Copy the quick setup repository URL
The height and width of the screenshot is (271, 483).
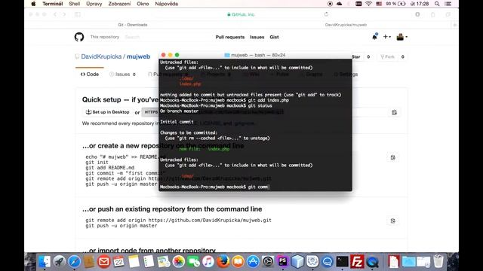(x=394, y=112)
